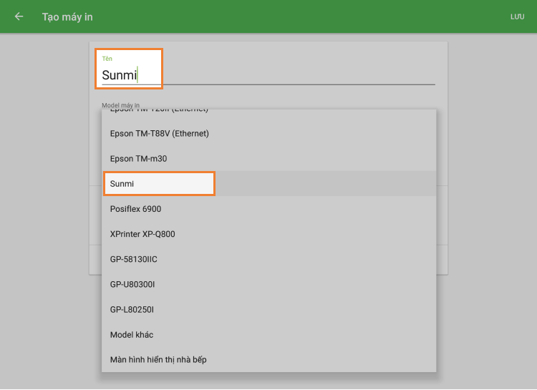Select Epson TM-m30 printer model
Screen dimensions: 537x390
pyautogui.click(x=138, y=158)
